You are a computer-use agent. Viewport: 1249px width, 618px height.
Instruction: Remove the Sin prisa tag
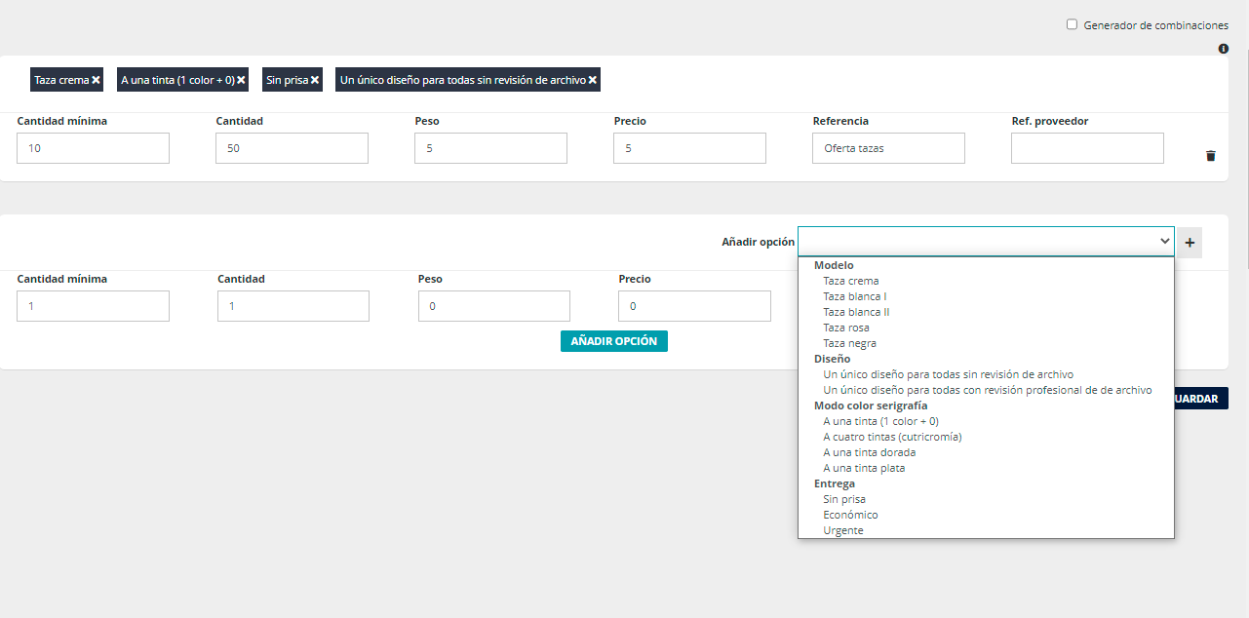(315, 80)
